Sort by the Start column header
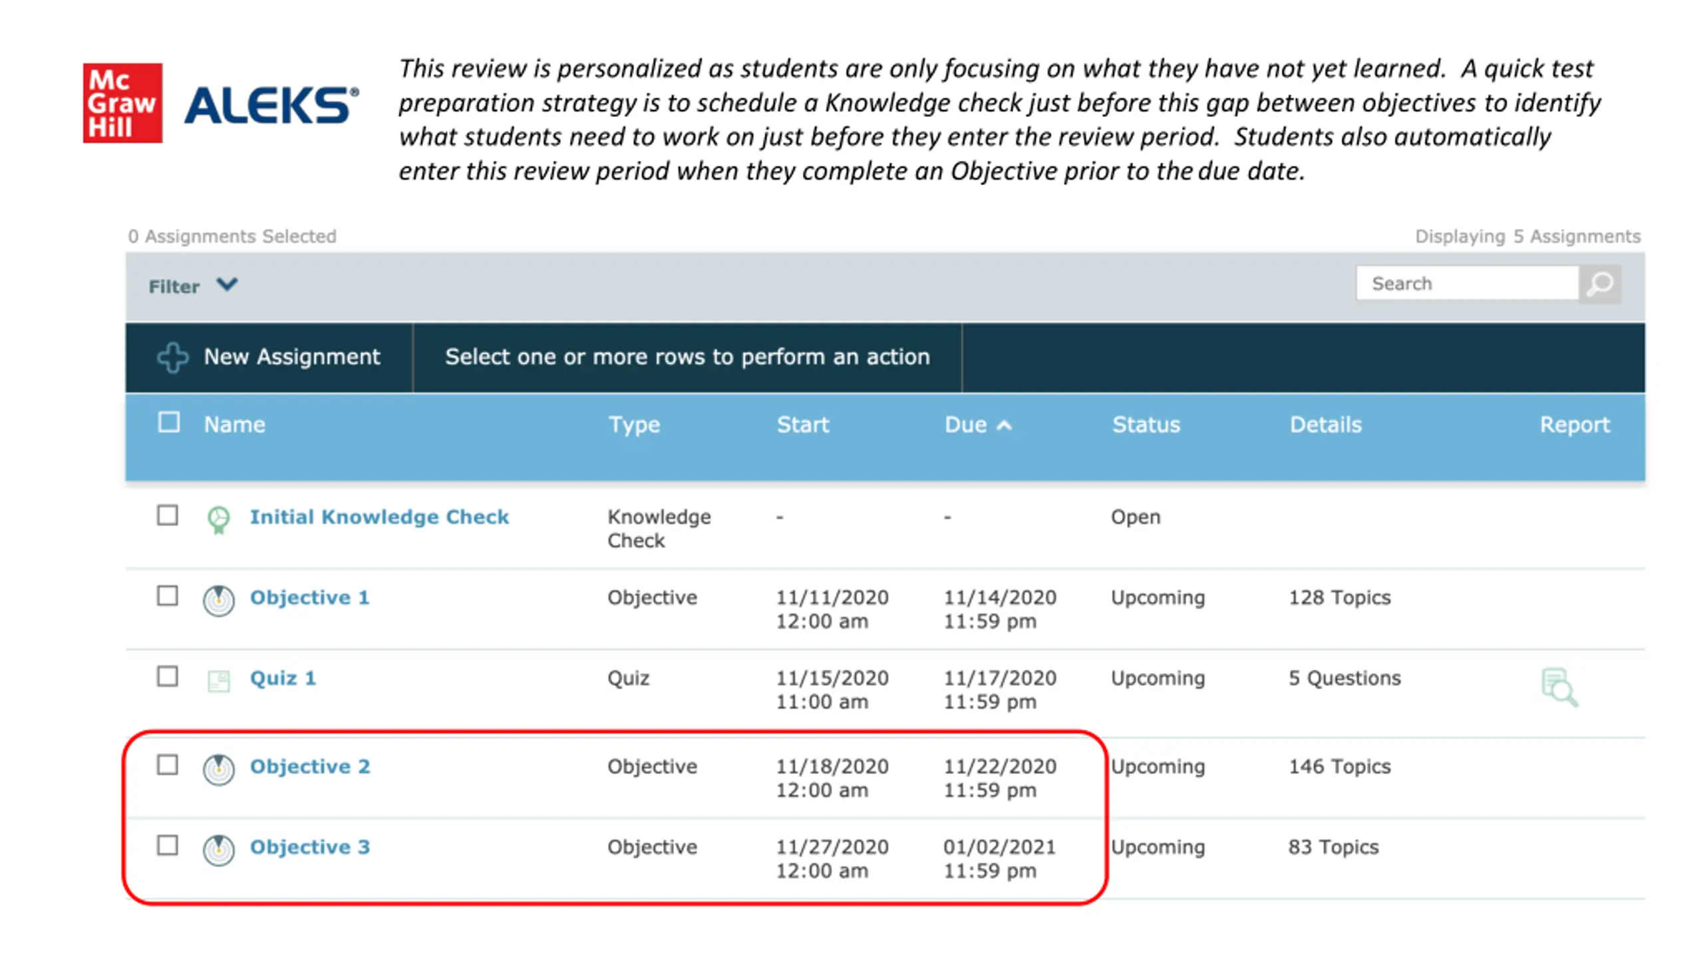This screenshot has height=958, width=1703. click(803, 424)
